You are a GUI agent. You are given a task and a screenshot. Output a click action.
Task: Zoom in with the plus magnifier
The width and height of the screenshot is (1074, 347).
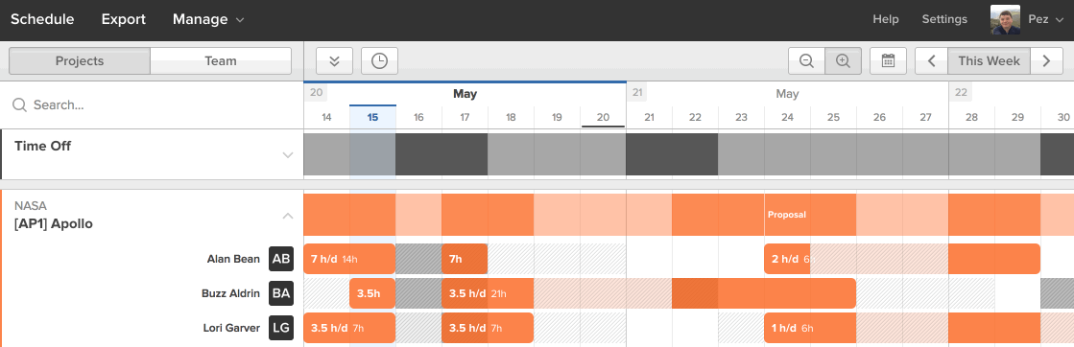844,61
